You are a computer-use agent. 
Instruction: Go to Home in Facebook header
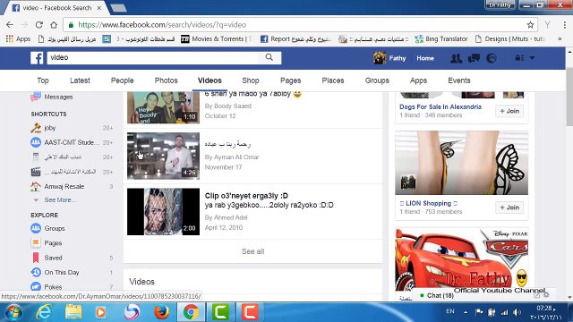425,58
